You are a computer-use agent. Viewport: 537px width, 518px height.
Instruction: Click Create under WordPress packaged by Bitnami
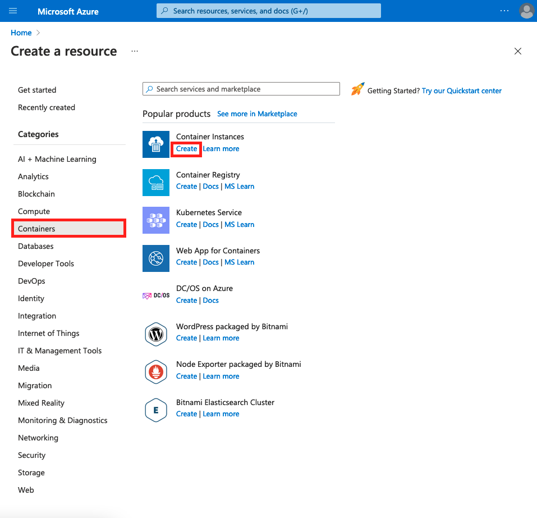pos(186,338)
